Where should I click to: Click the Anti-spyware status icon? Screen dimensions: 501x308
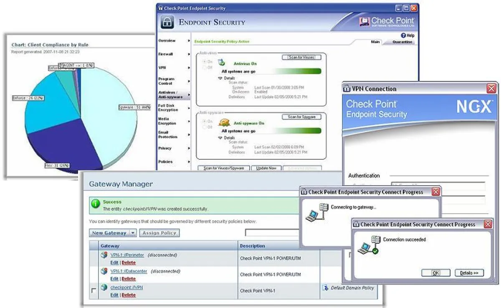tap(224, 122)
